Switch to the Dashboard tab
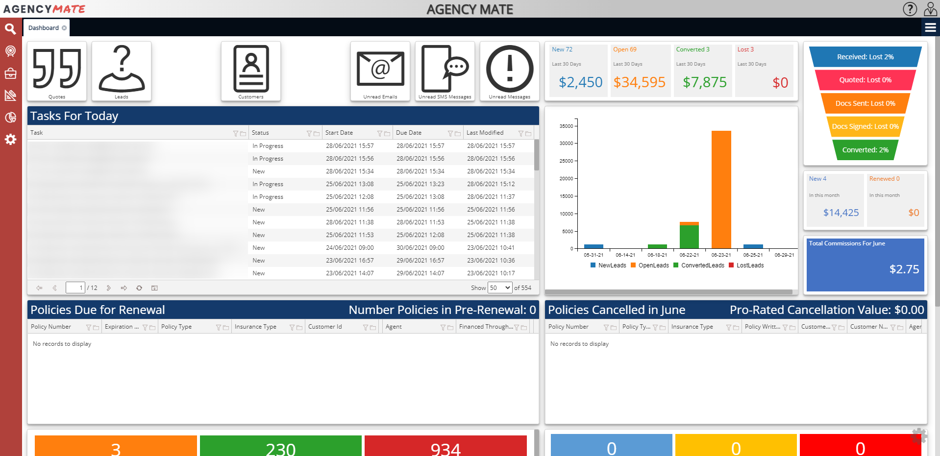The width and height of the screenshot is (940, 456). (x=43, y=27)
